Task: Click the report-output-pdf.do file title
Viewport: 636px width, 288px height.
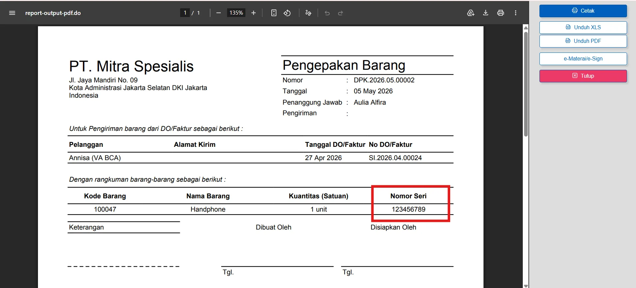Action: pyautogui.click(x=53, y=13)
